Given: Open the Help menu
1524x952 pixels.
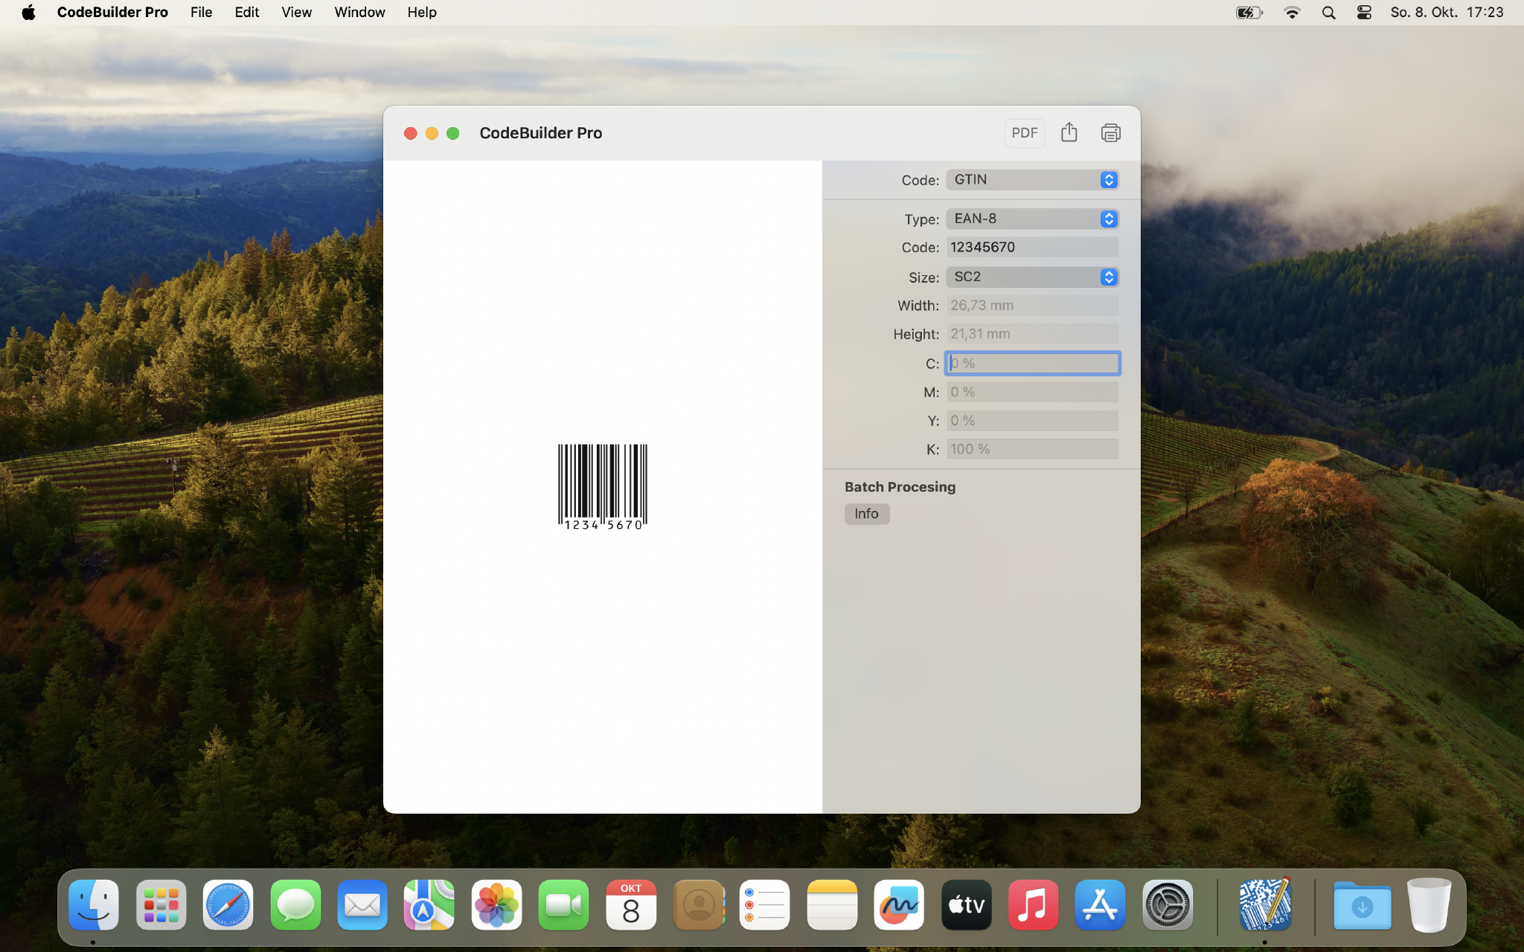Looking at the screenshot, I should coord(422,12).
